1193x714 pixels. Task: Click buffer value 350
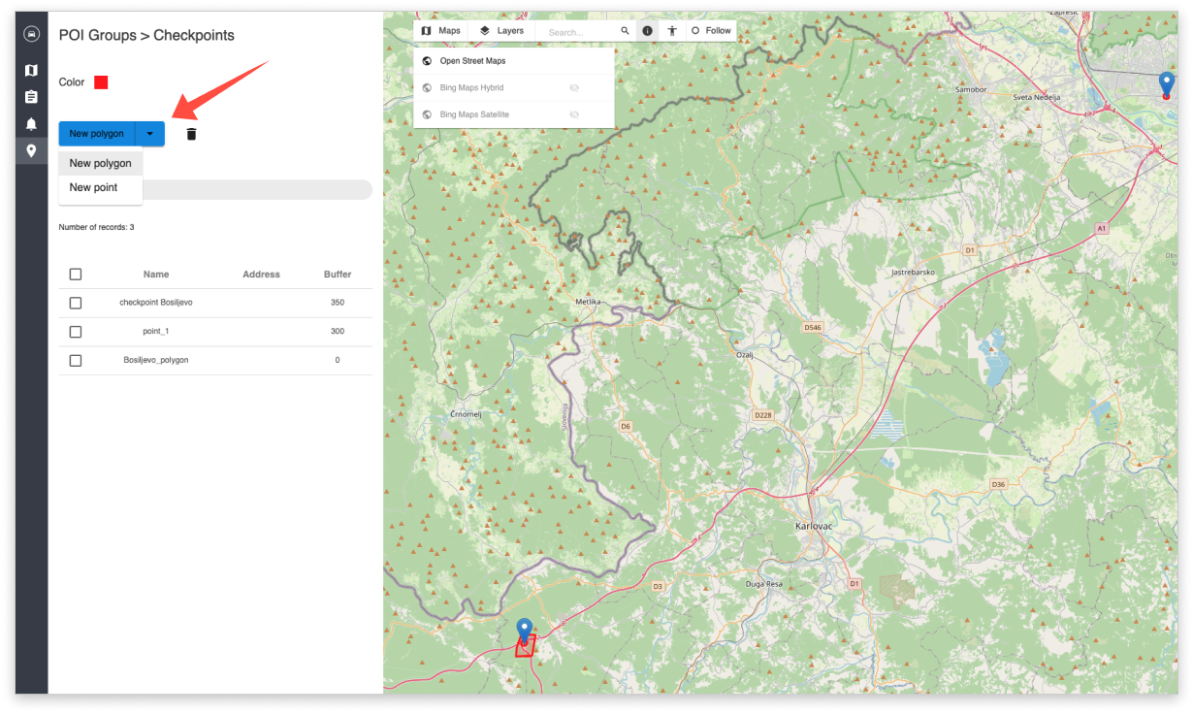338,303
